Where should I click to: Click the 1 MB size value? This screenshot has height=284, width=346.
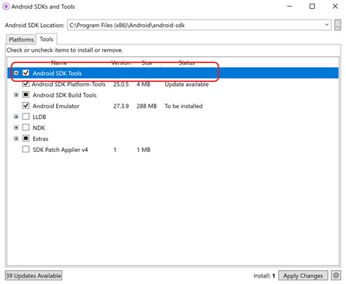pos(143,150)
